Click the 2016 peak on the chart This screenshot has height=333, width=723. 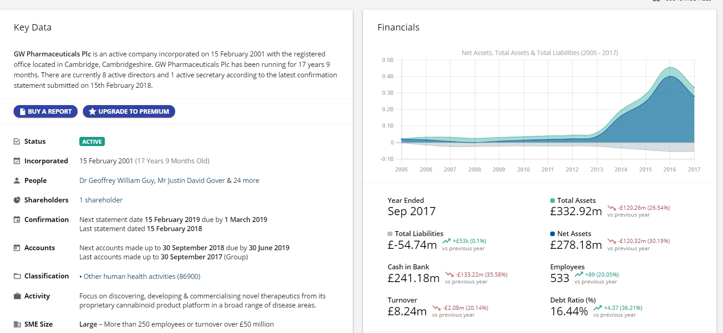670,76
